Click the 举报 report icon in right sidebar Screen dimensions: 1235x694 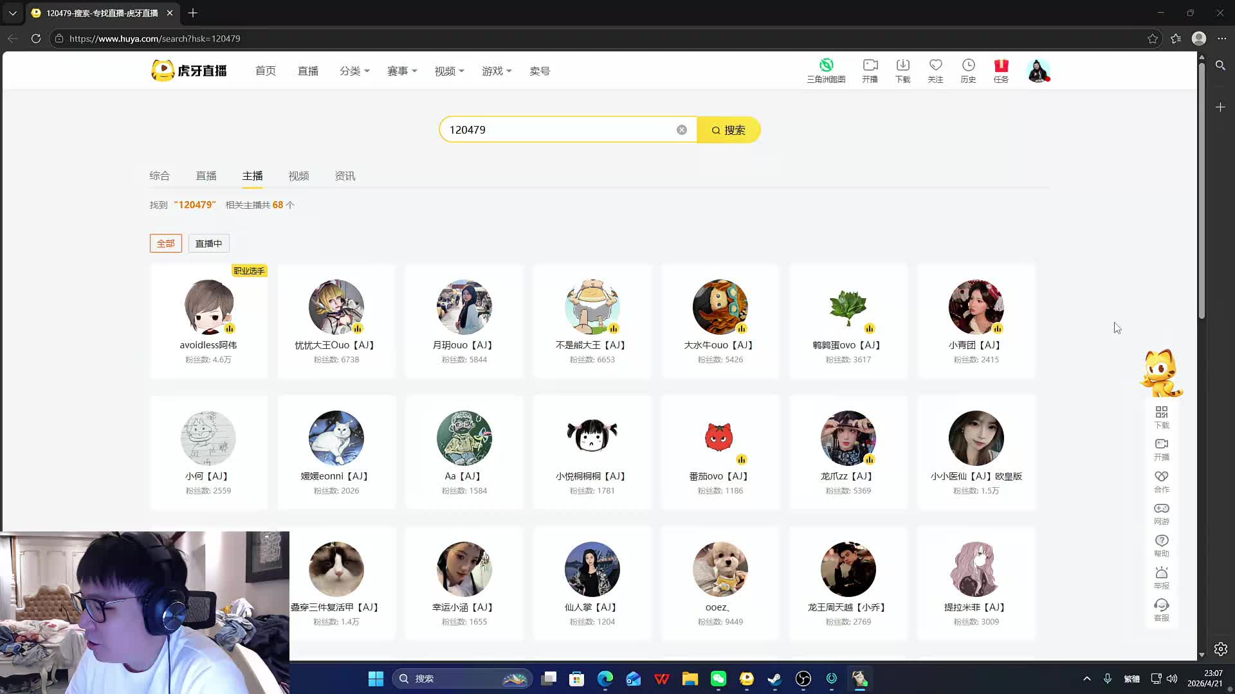(x=1161, y=577)
